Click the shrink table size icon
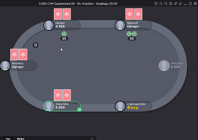 tap(180, 3)
